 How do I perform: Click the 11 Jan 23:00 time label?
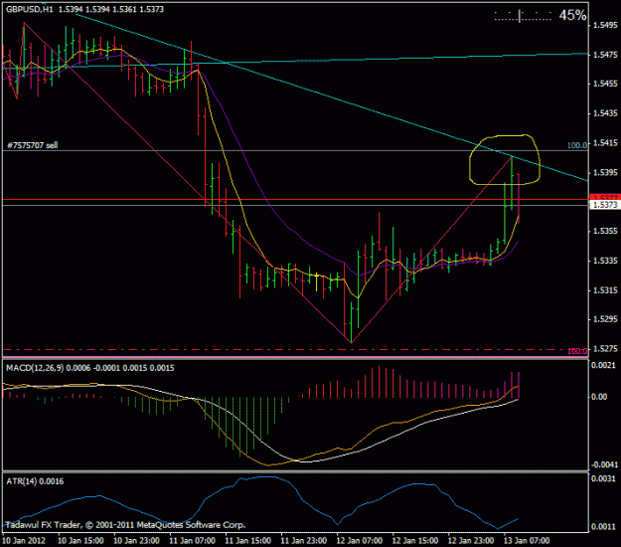(x=304, y=541)
